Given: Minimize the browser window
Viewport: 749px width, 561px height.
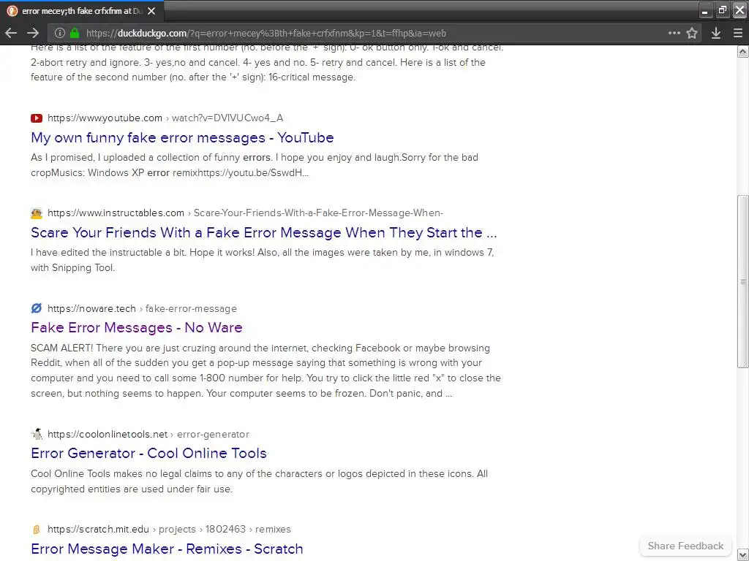Looking at the screenshot, I should (705, 10).
